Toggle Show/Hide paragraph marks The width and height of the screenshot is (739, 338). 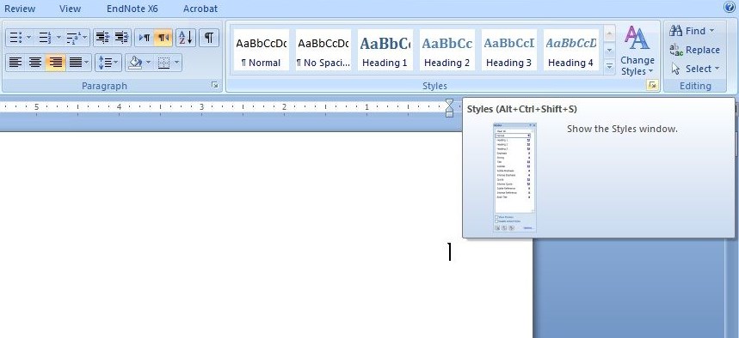[x=209, y=38]
